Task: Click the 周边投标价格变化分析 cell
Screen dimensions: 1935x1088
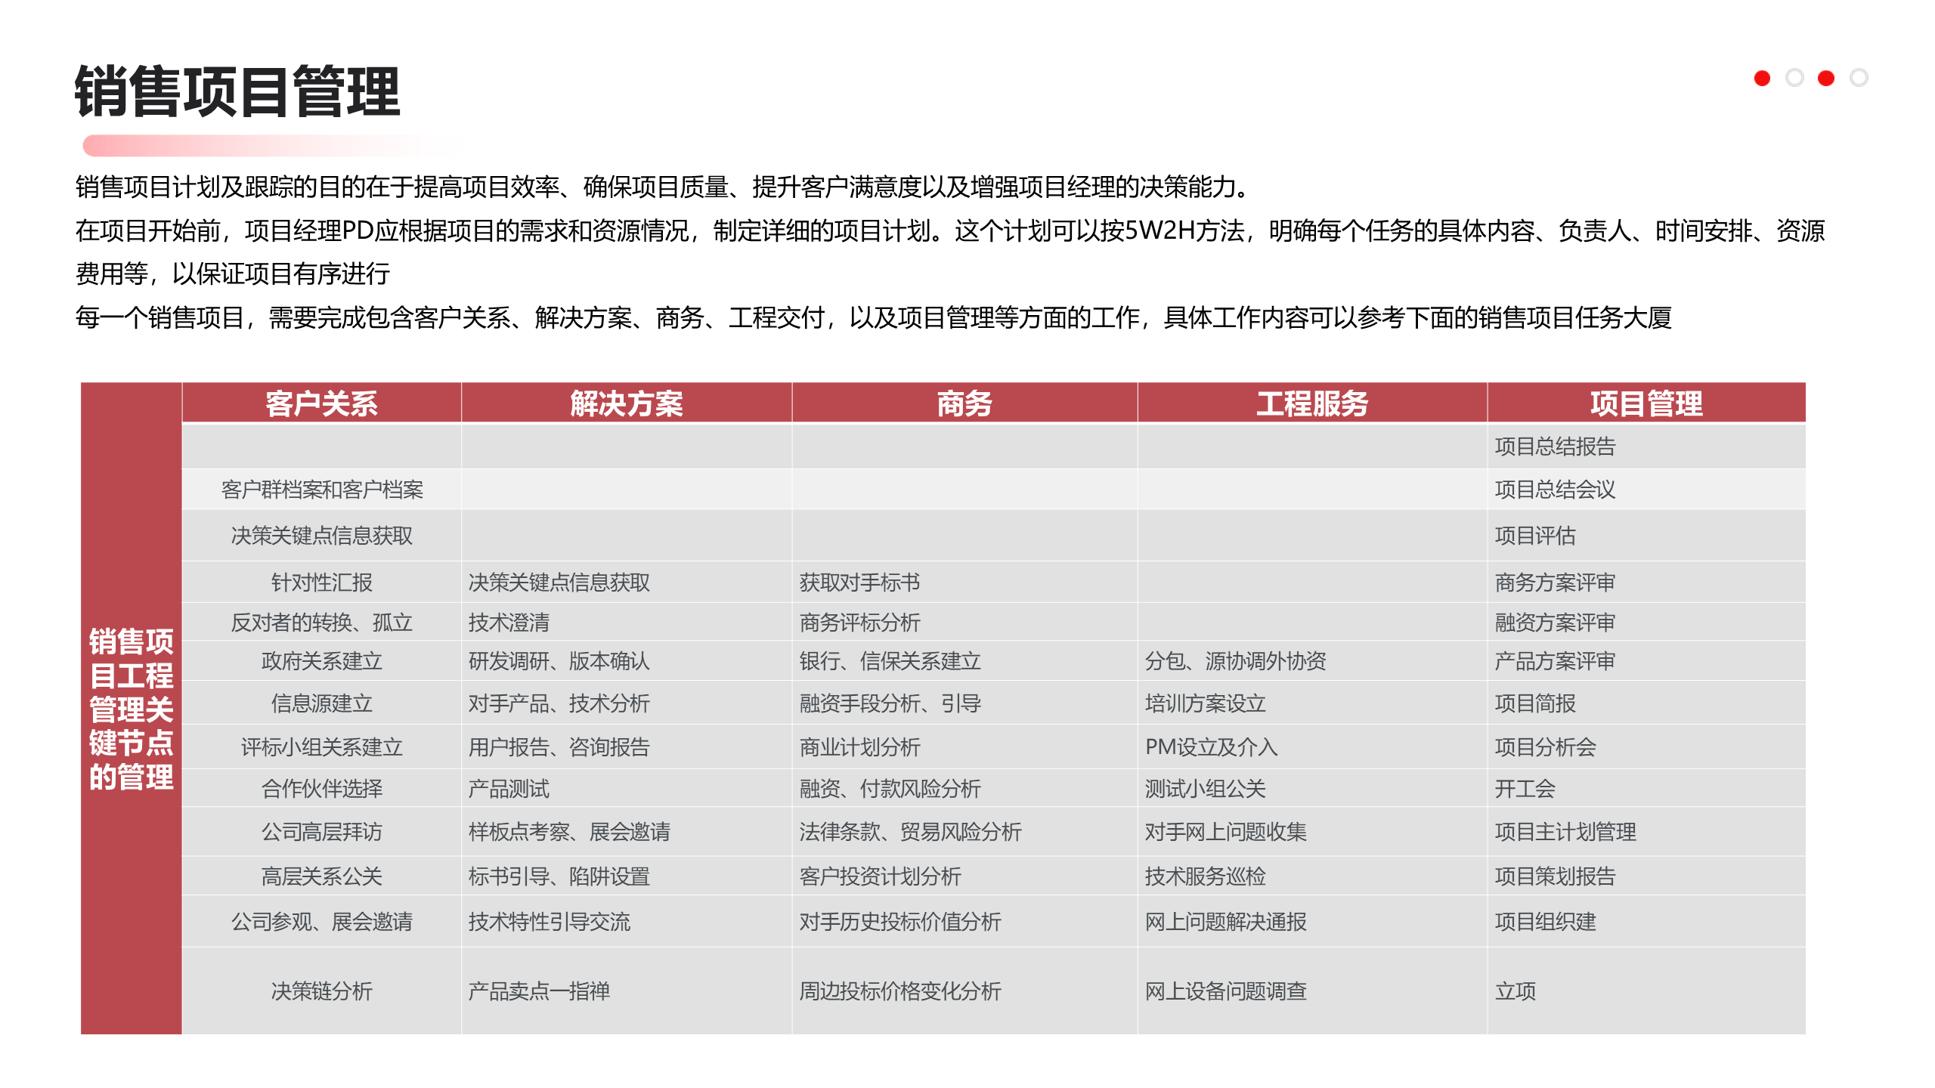Action: pyautogui.click(x=899, y=991)
